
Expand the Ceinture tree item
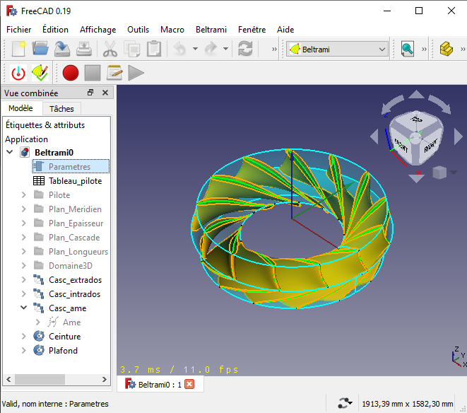(x=24, y=337)
